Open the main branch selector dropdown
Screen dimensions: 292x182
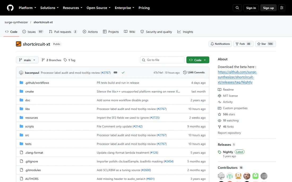tap(27, 60)
